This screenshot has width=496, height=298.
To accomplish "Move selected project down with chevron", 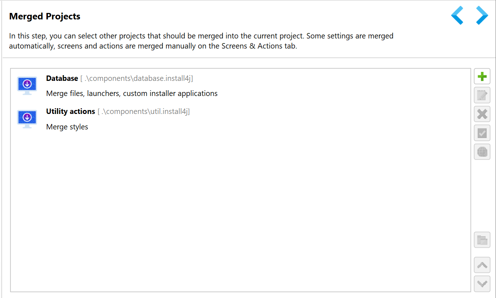I will pos(482,284).
